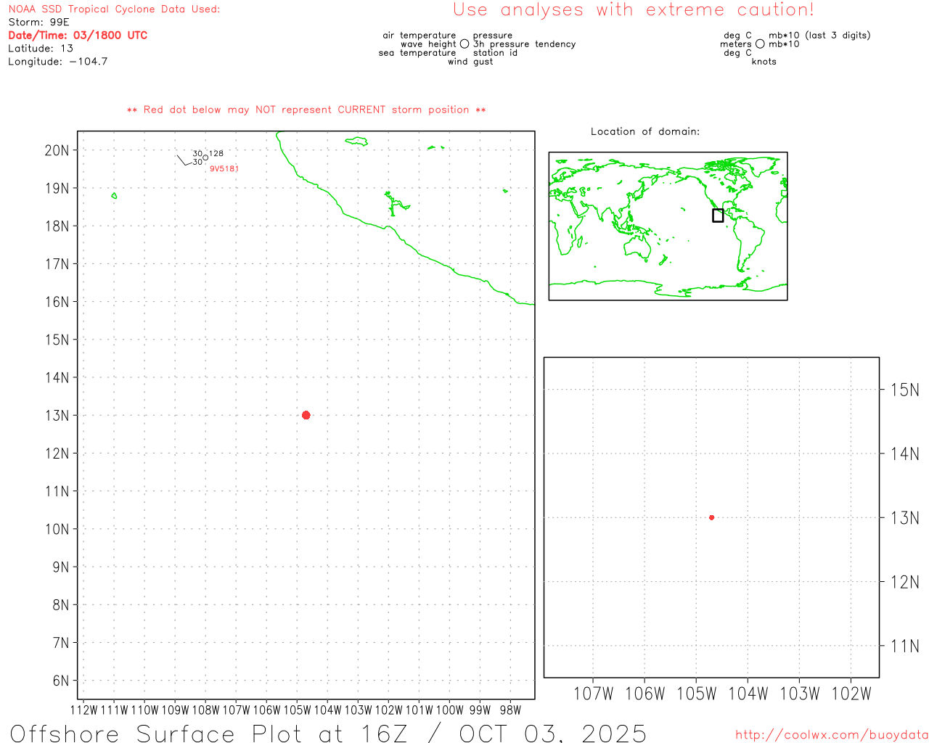929x743 pixels.
Task: Click the 98W label on main map axis
Action: [510, 710]
